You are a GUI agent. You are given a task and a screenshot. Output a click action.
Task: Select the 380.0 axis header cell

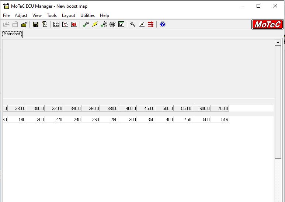coord(109,109)
